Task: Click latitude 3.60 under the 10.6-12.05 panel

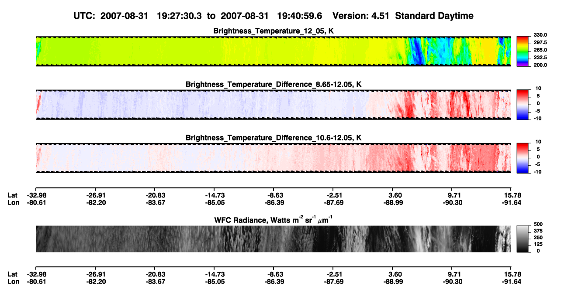Action: (393, 195)
